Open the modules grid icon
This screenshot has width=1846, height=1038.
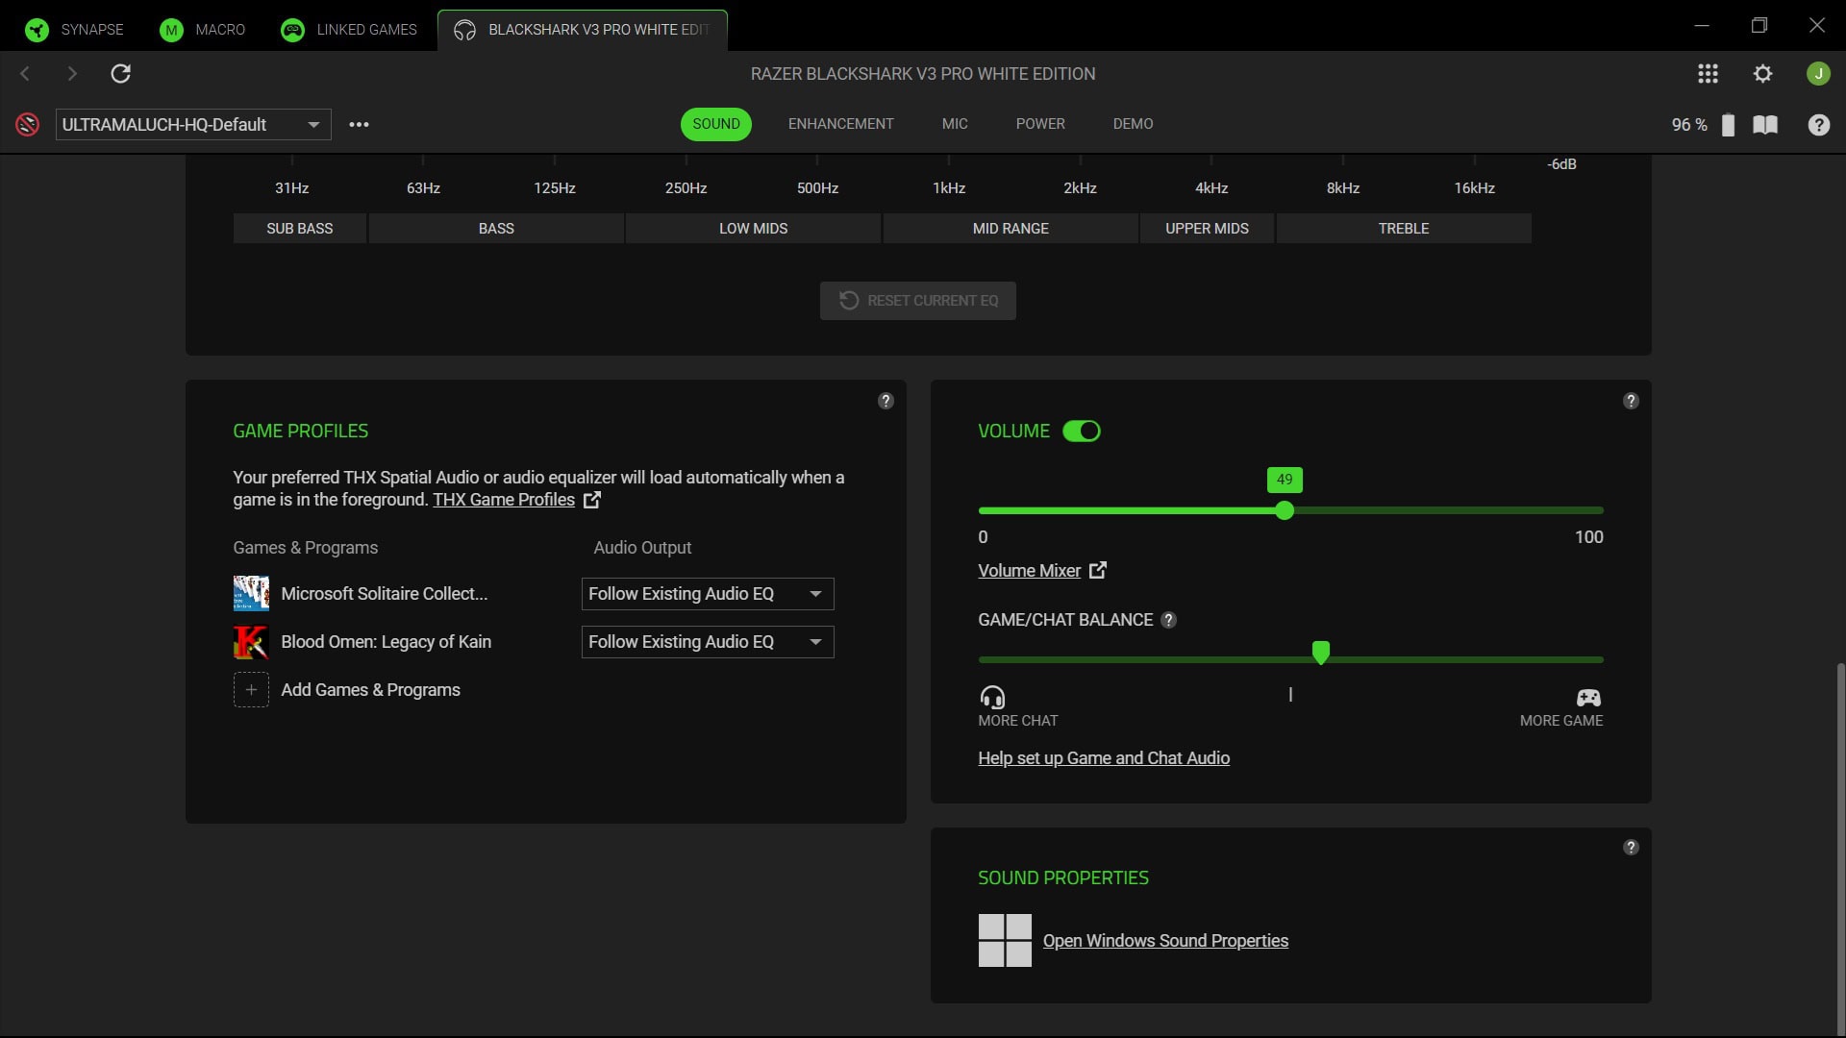click(1708, 74)
